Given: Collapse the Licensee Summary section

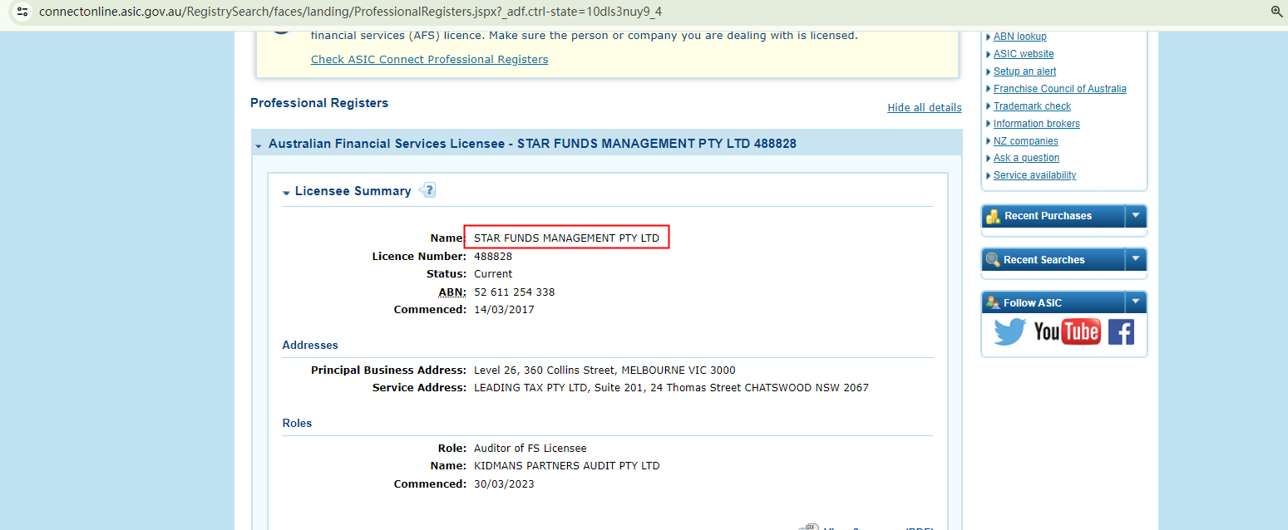Looking at the screenshot, I should 286,193.
